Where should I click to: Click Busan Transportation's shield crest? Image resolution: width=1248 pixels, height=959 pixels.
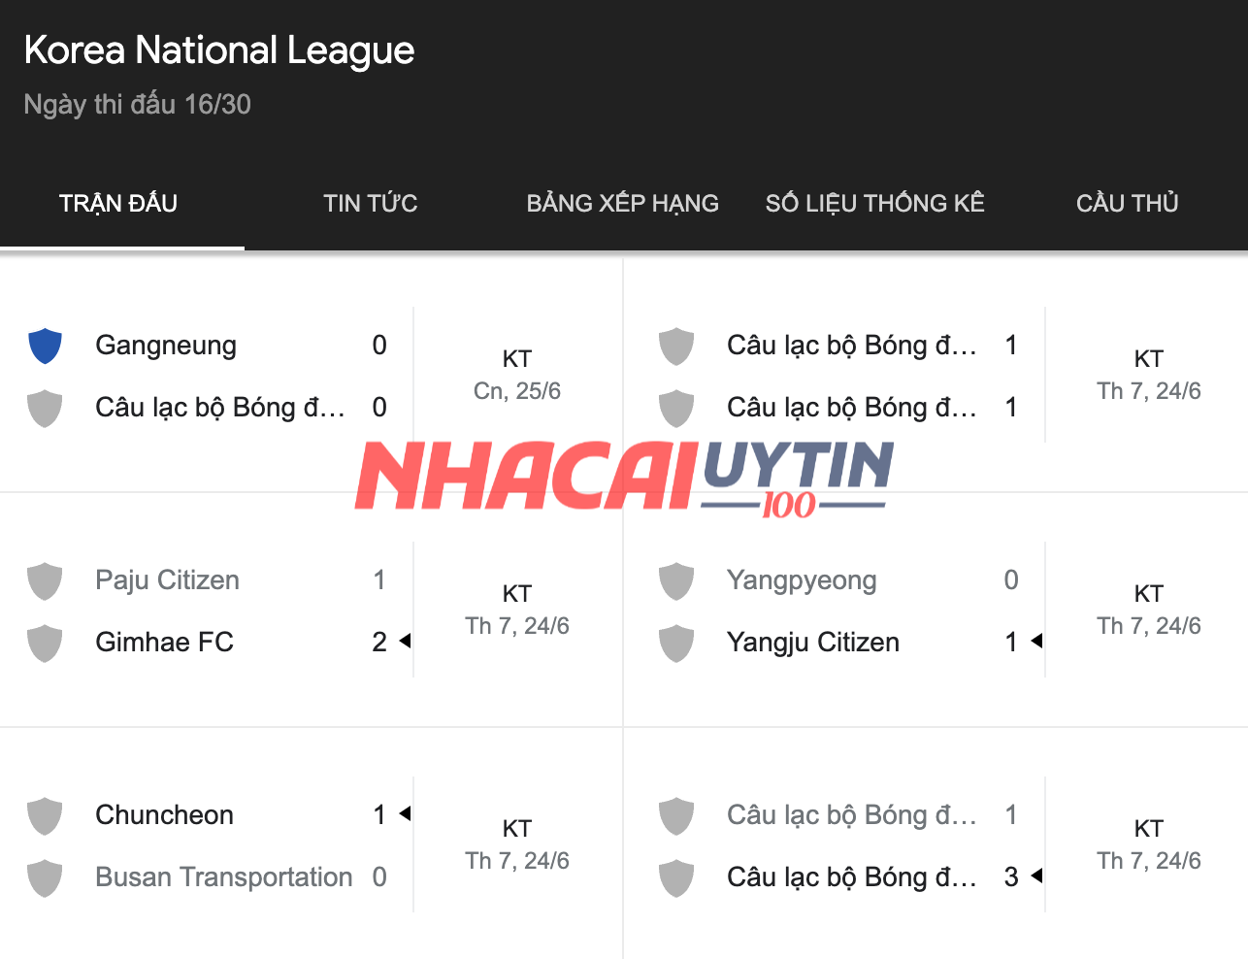[x=45, y=877]
